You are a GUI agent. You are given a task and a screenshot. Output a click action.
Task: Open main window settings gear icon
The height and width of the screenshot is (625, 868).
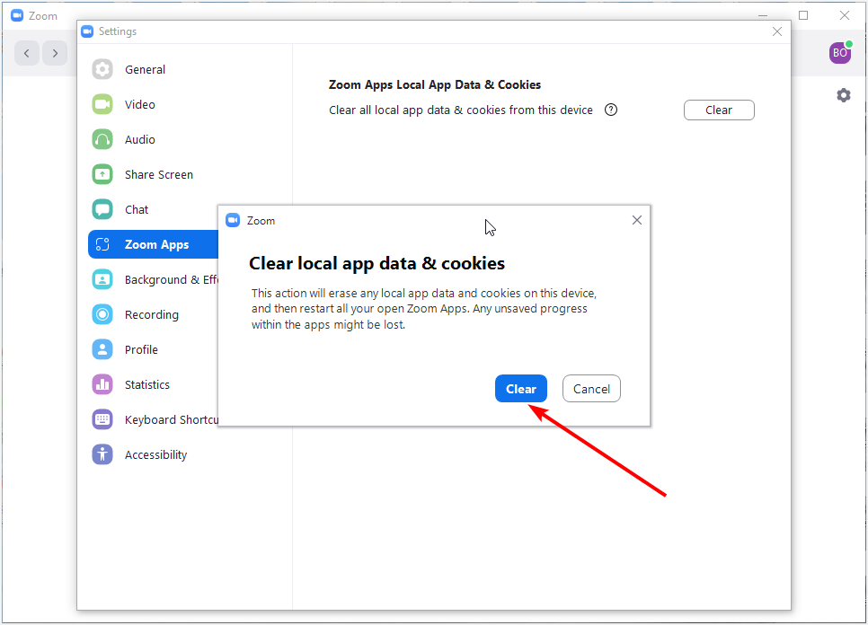coord(843,95)
